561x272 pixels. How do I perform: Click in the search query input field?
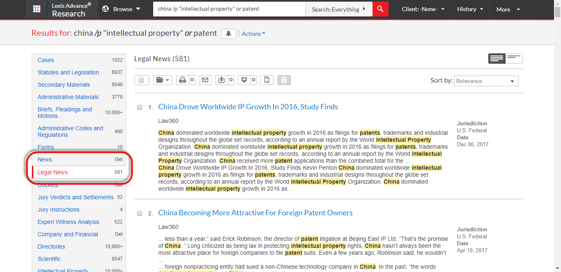coord(229,9)
